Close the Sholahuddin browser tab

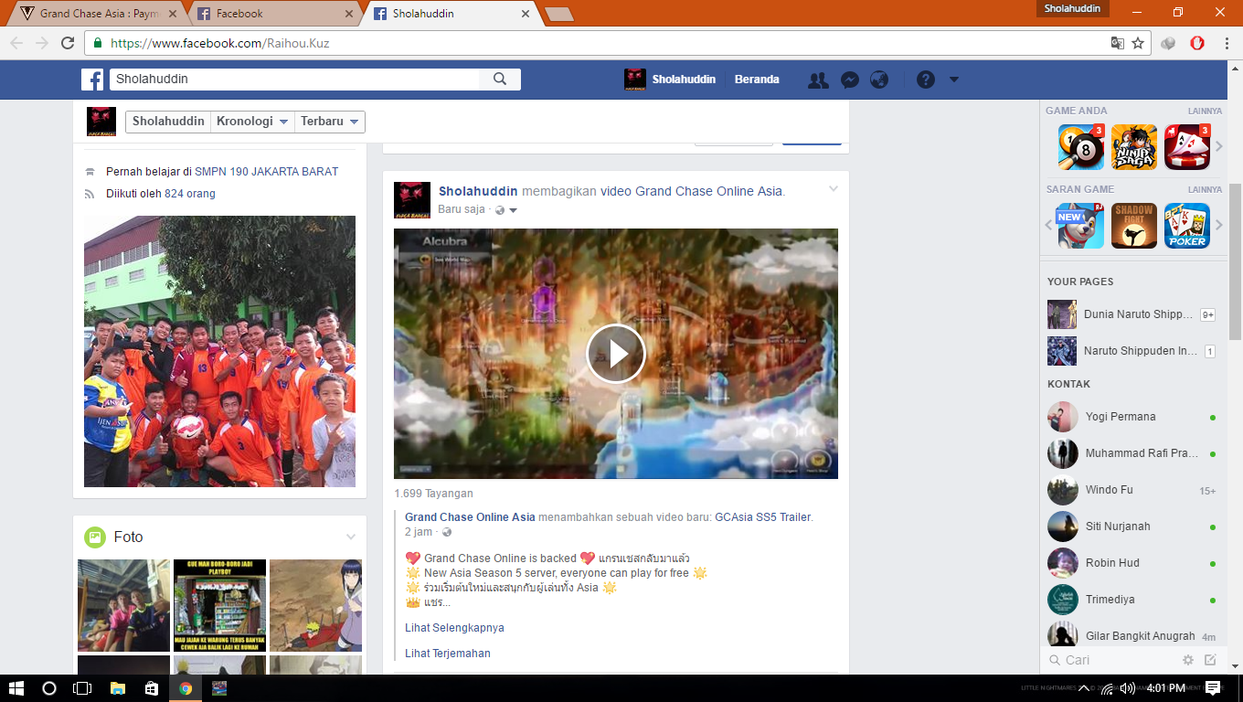tap(525, 14)
